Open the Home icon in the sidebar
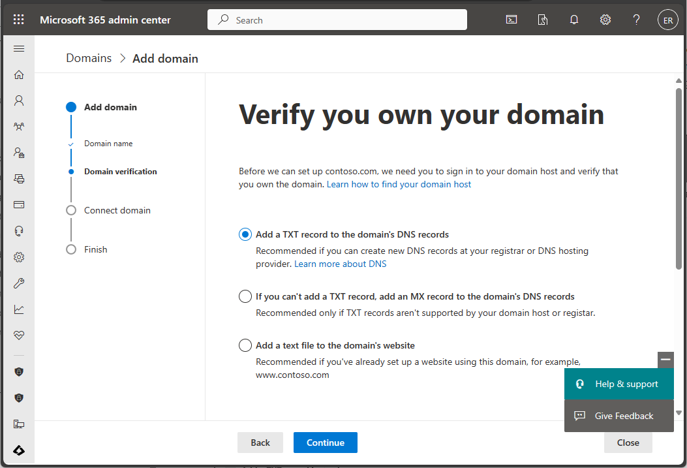687x468 pixels. coord(18,74)
